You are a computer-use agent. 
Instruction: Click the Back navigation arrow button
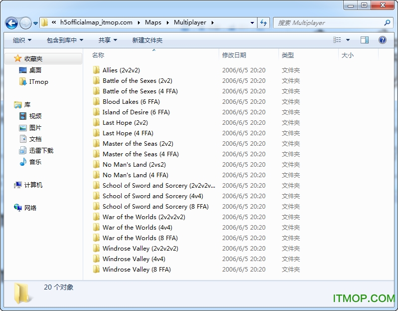click(x=11, y=23)
